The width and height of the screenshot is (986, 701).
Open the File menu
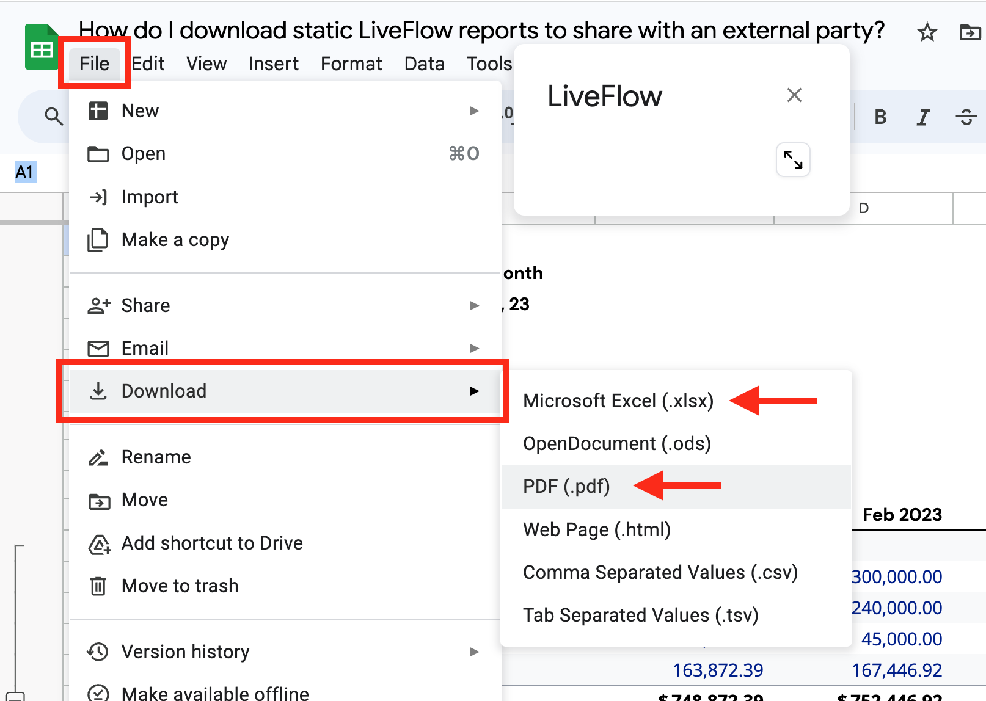pyautogui.click(x=95, y=64)
